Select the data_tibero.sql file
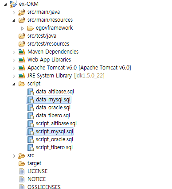 coord(49,116)
